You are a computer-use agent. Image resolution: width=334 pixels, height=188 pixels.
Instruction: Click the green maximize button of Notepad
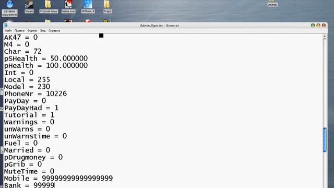313,26
